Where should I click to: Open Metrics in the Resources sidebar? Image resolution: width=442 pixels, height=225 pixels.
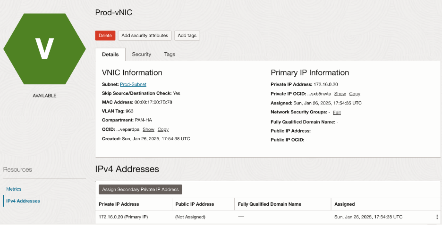coord(14,189)
